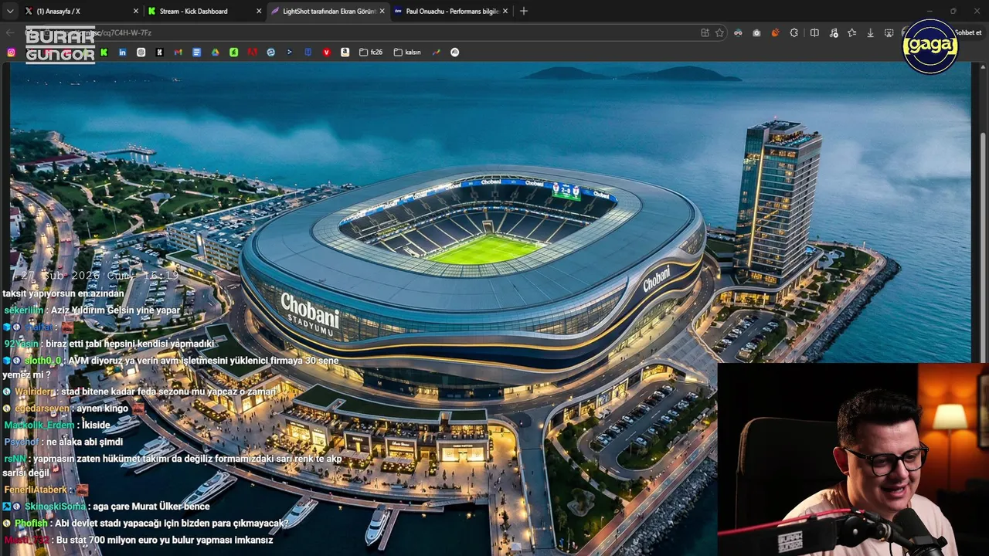Click chat username Phofish

[31, 523]
